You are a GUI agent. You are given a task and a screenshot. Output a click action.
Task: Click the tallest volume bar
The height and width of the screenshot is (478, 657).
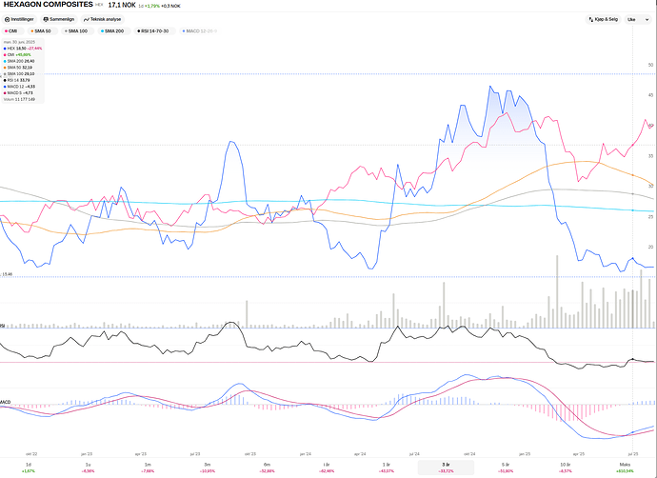point(557,291)
